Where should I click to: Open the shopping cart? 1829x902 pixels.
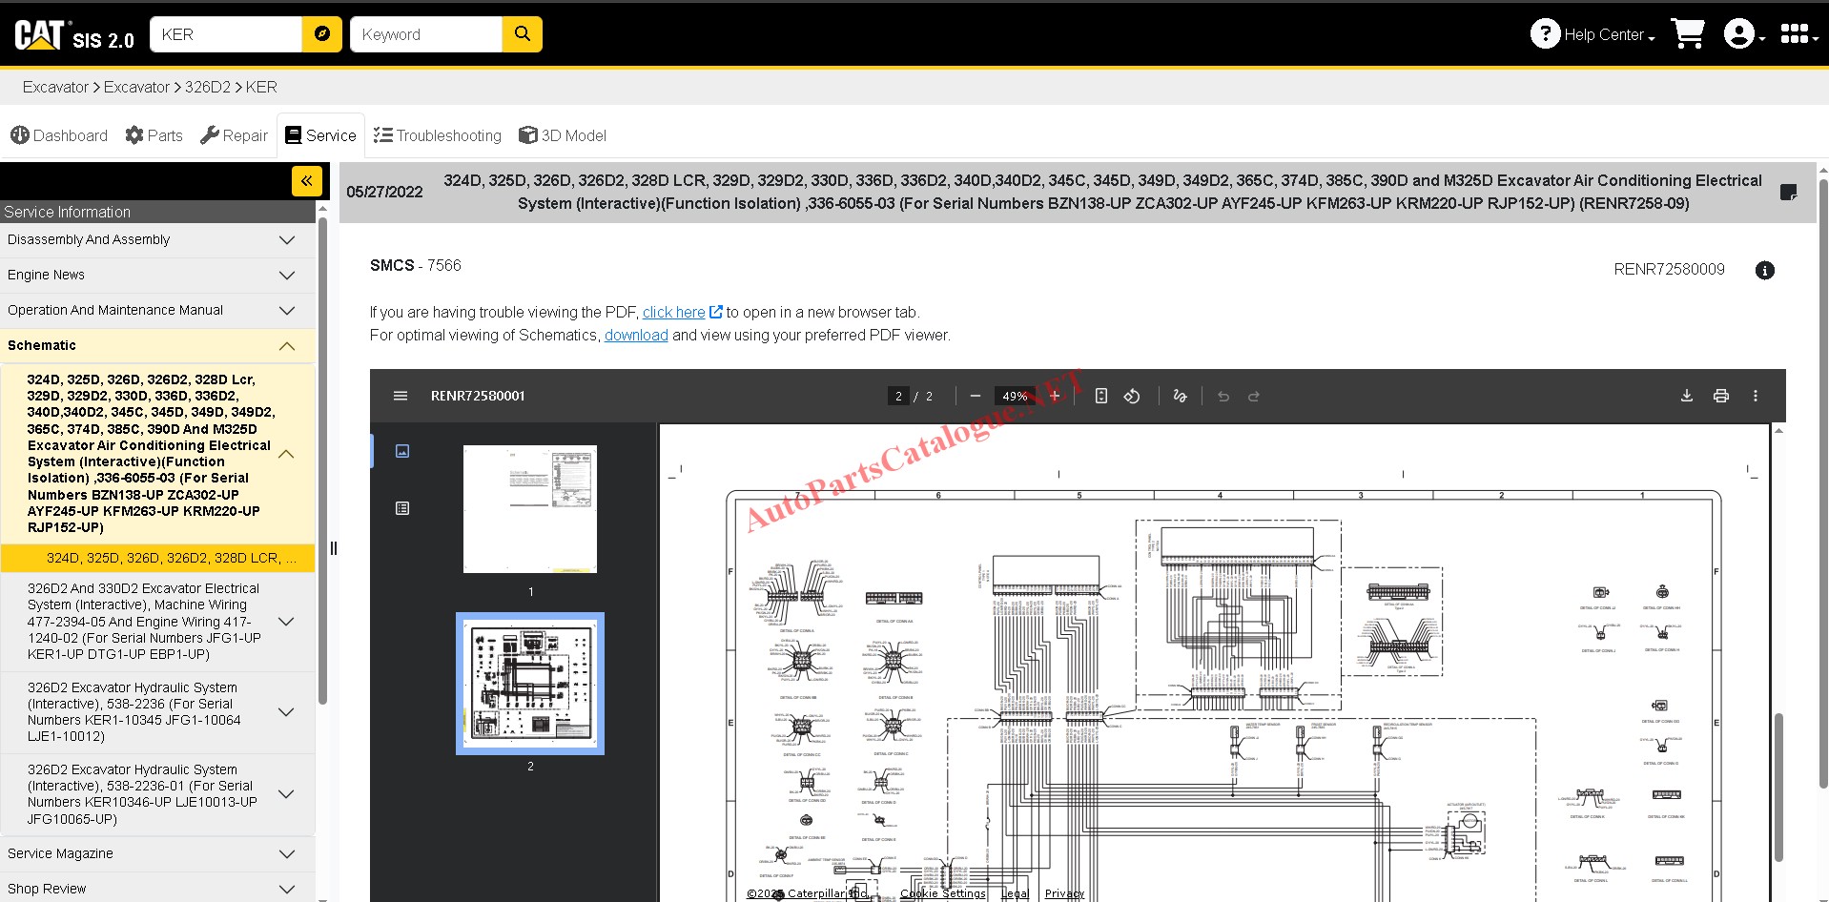point(1688,34)
